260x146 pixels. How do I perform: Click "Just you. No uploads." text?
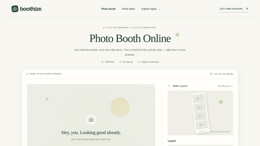[224, 74]
